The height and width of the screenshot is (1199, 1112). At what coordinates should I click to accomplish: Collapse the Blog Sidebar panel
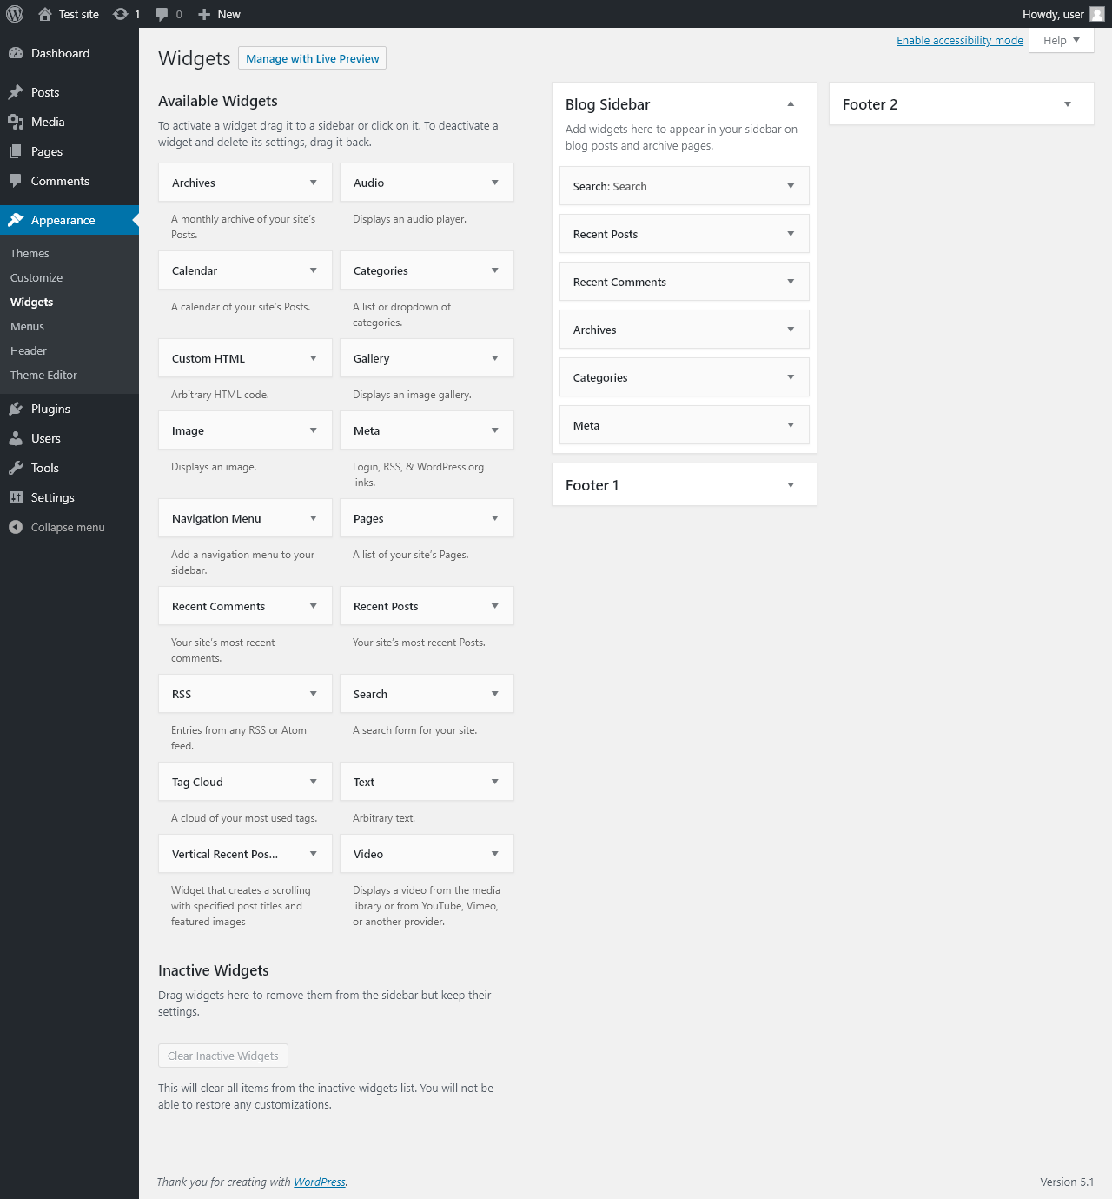(791, 104)
